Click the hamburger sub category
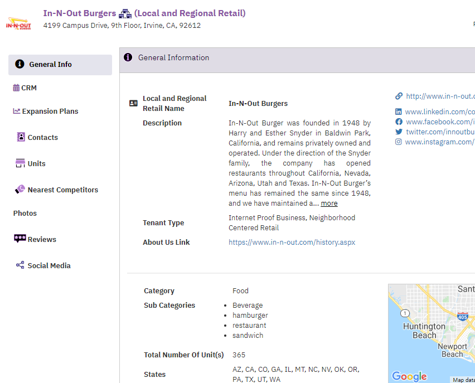This screenshot has height=383, width=475. pos(250,316)
